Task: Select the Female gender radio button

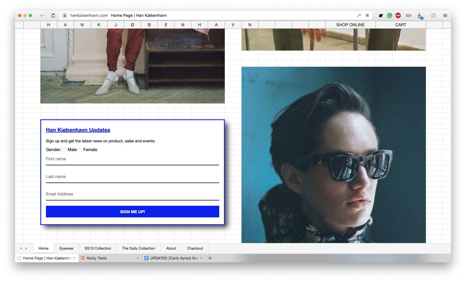Action: click(x=80, y=150)
